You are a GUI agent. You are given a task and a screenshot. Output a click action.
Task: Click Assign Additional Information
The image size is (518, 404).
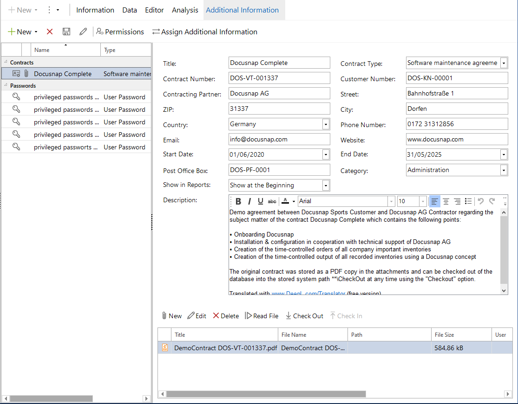pyautogui.click(x=205, y=32)
